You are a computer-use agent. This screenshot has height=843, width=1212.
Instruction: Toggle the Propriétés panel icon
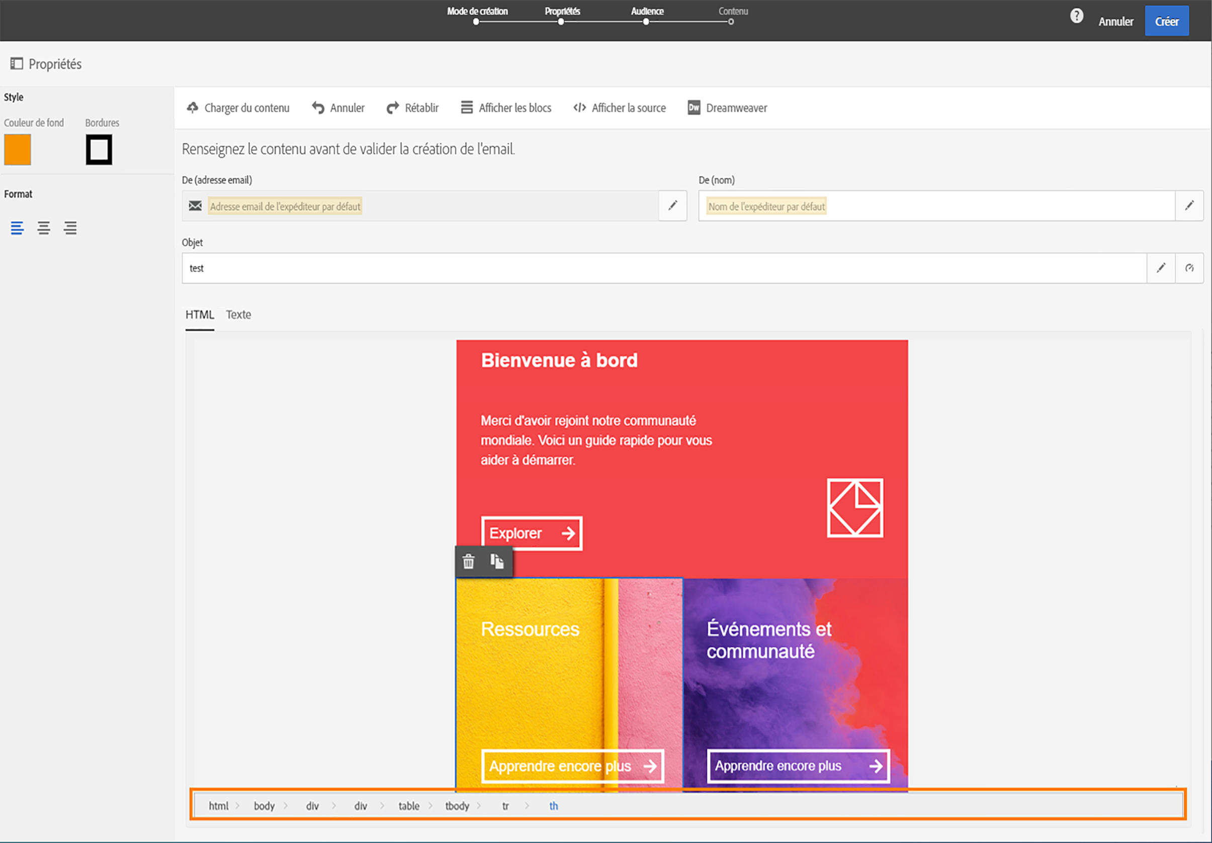(x=17, y=64)
